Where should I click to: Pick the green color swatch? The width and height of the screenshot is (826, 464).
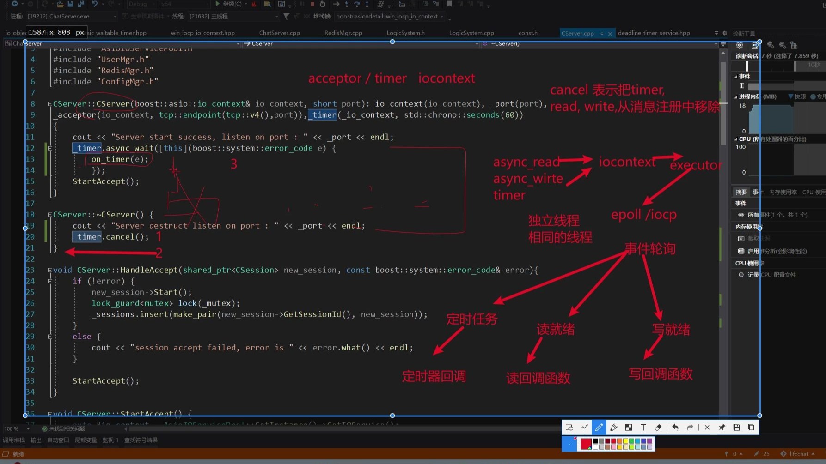coord(632,441)
